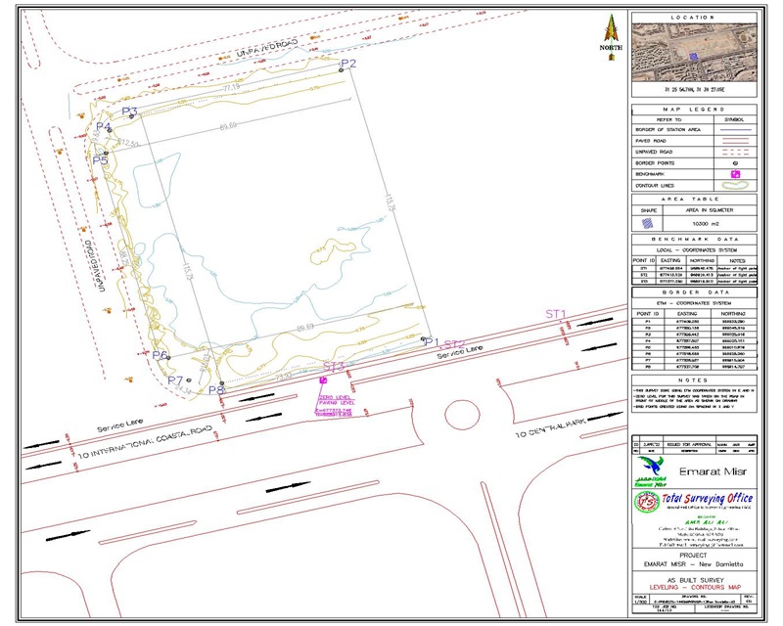Select the benchmark symbol in map legend

735,174
